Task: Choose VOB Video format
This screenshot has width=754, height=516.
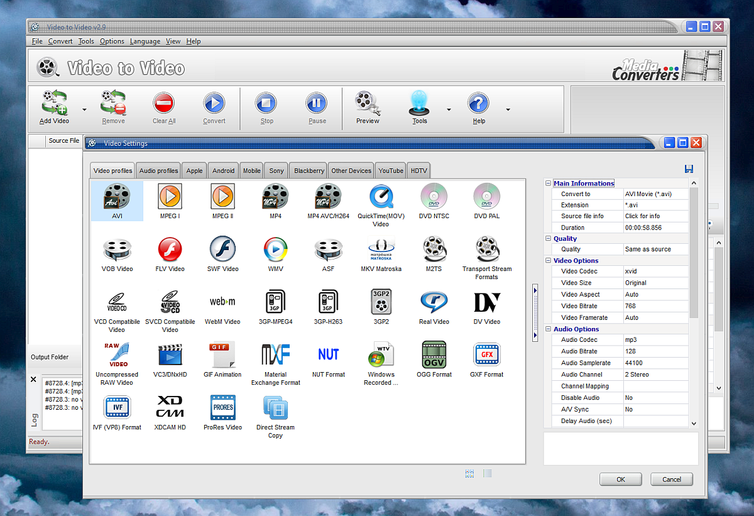Action: click(117, 254)
